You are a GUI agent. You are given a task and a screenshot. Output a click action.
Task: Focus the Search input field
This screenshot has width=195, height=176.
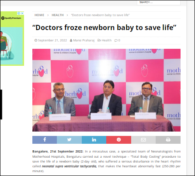coord(159,3)
